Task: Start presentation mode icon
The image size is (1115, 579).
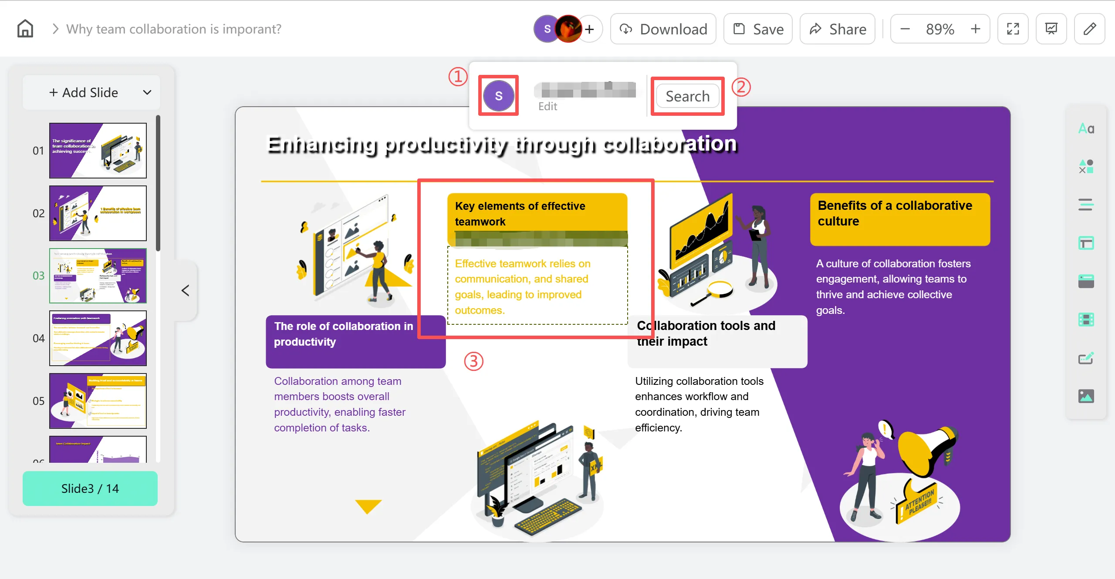Action: [x=1051, y=29]
